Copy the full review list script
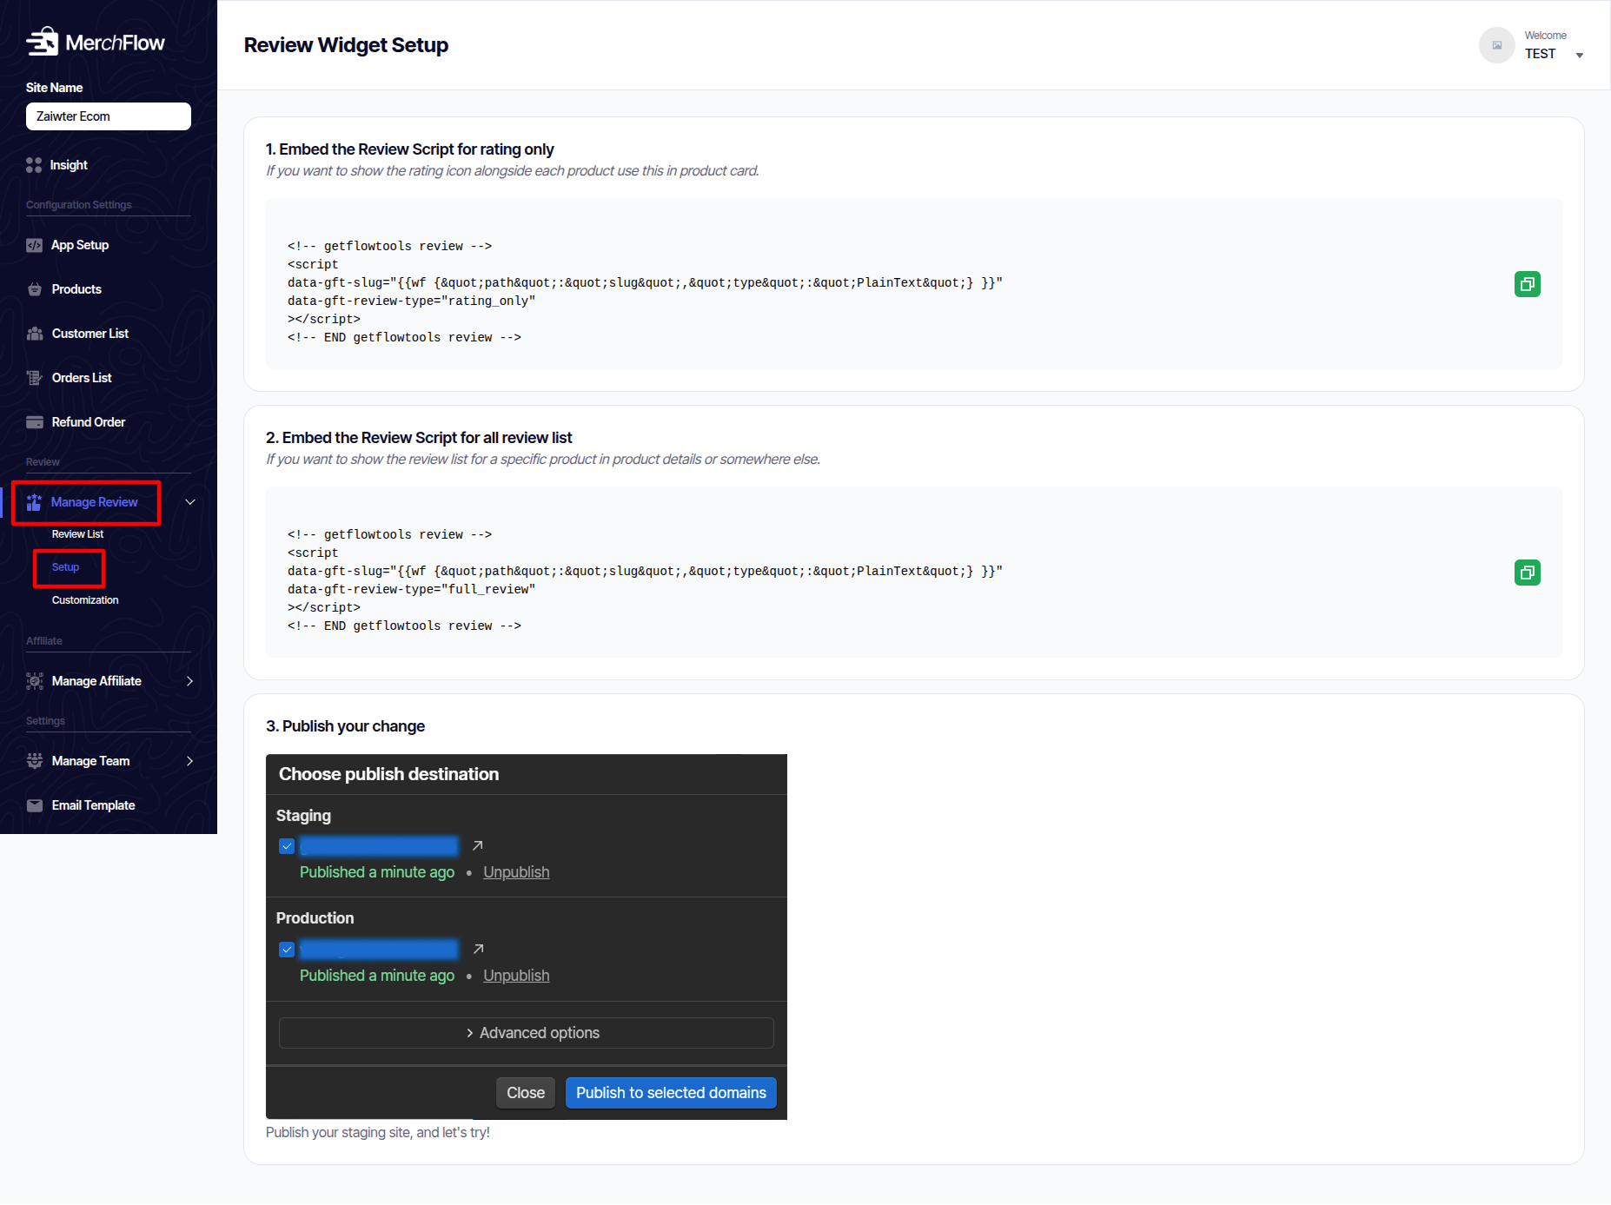Viewport: 1611px width, 1205px height. tap(1527, 573)
